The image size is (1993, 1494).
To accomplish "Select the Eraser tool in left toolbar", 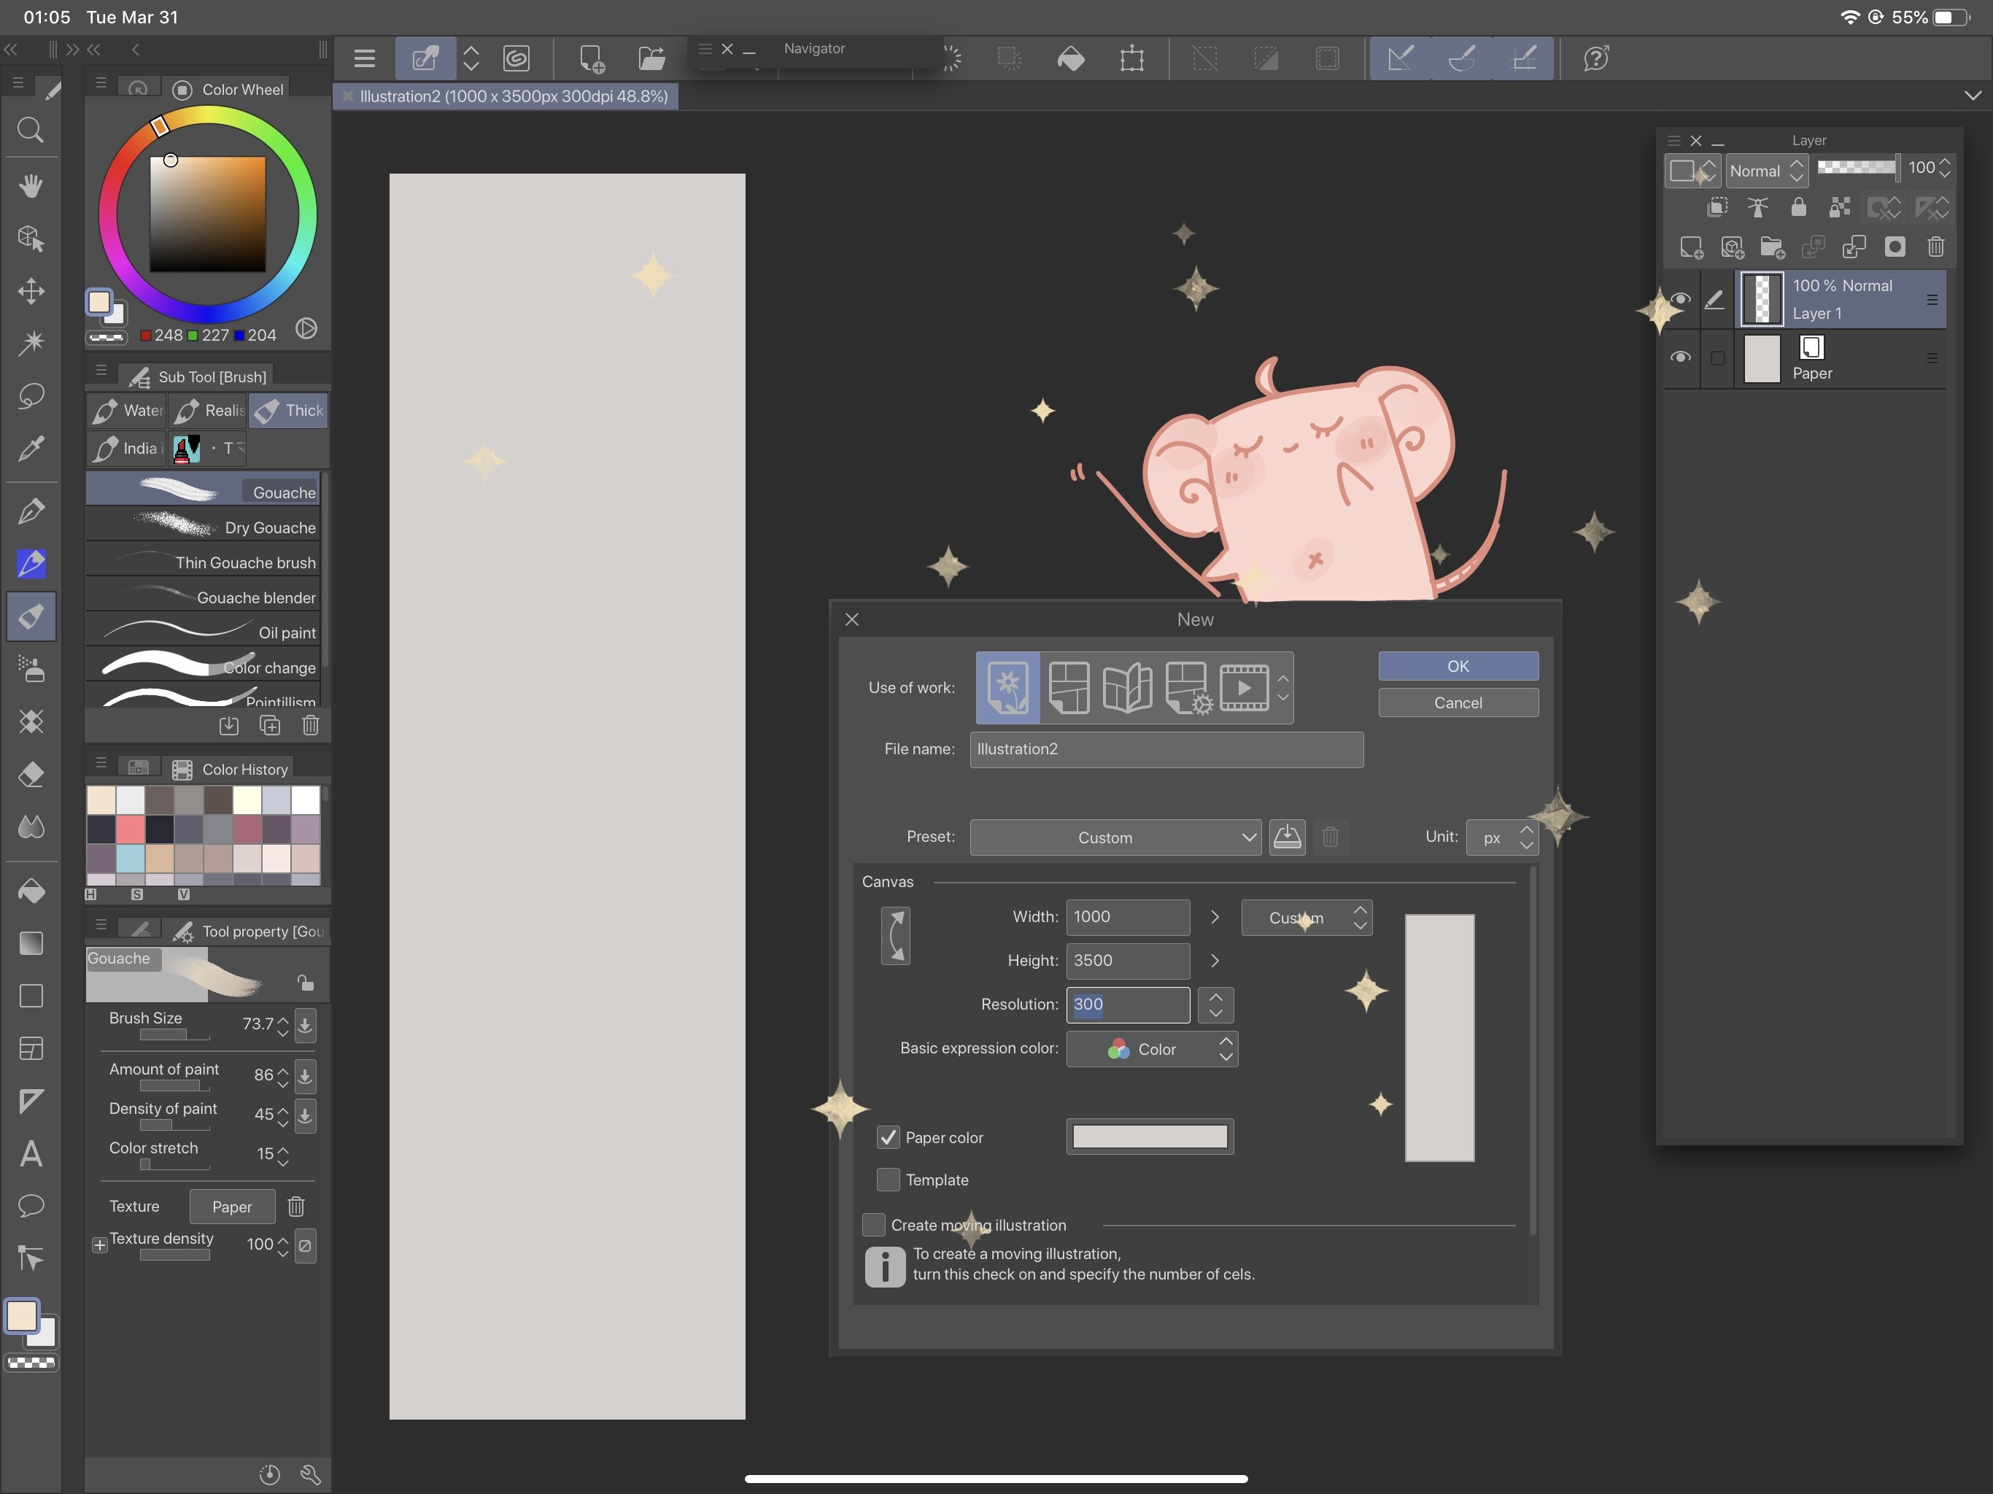I will coord(31,775).
